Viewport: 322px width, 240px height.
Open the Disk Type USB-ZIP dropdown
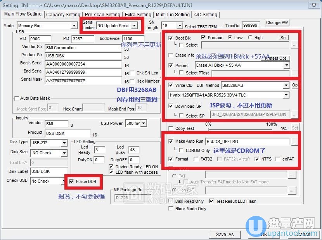(x=64, y=143)
